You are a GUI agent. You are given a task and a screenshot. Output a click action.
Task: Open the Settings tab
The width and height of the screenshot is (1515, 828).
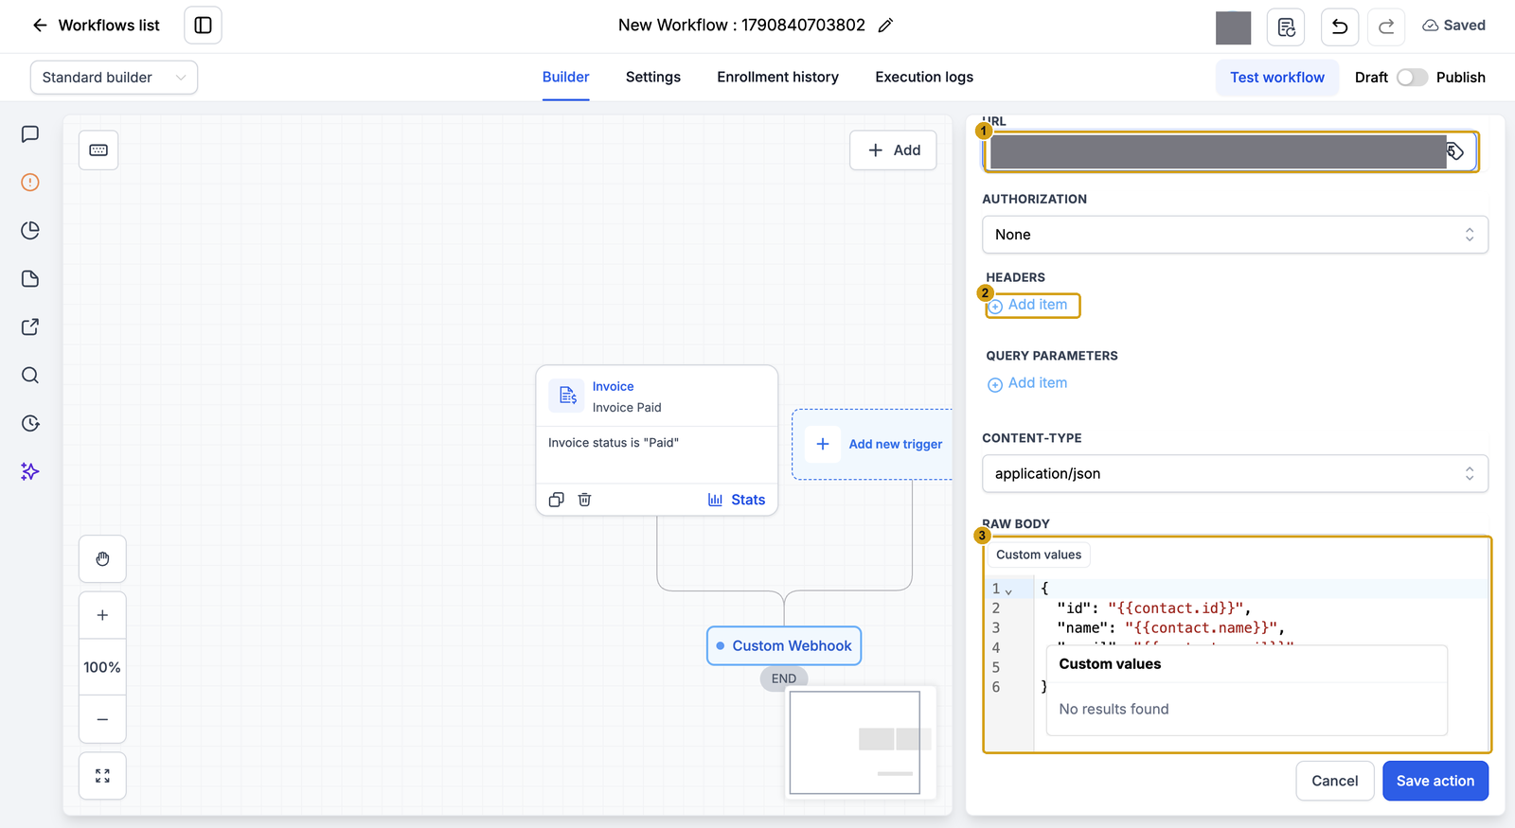click(x=653, y=78)
